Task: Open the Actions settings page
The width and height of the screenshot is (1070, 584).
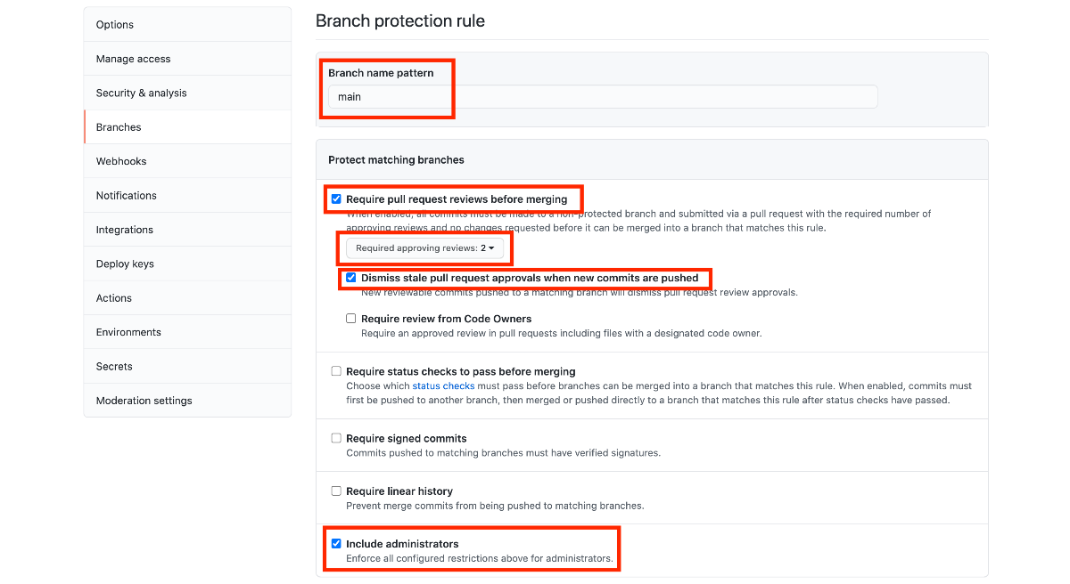Action: (x=187, y=298)
